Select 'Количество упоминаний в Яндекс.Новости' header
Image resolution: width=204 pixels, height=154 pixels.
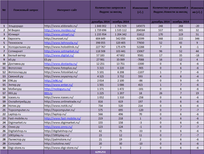(170, 10)
